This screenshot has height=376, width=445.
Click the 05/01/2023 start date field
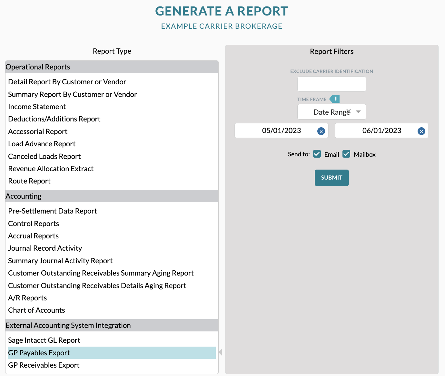[281, 131]
